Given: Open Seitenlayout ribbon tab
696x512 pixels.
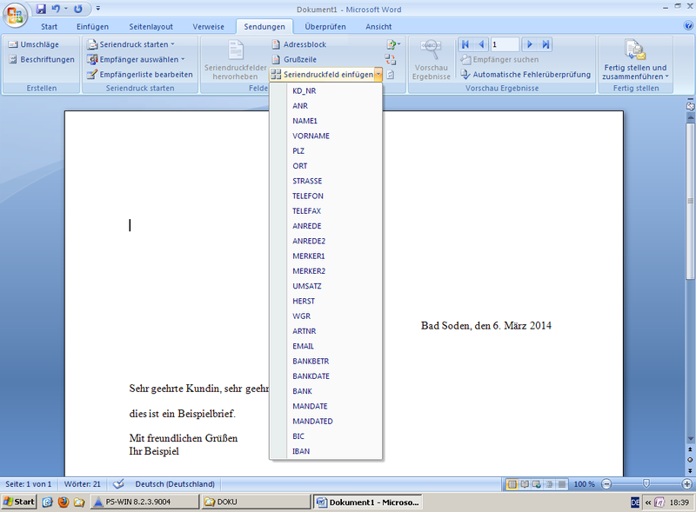Looking at the screenshot, I should (151, 27).
